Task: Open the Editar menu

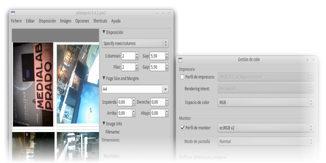Action: pos(30,21)
